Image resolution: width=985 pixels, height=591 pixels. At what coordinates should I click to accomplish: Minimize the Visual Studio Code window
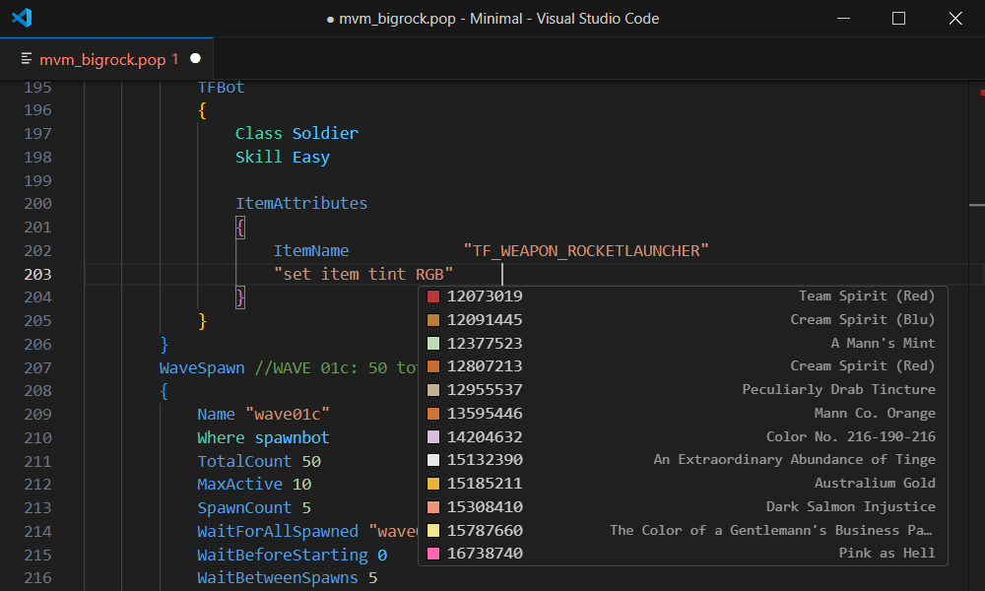click(844, 18)
